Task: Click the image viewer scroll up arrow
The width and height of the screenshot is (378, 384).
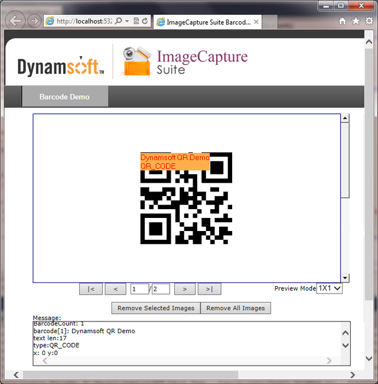Action: (345, 118)
